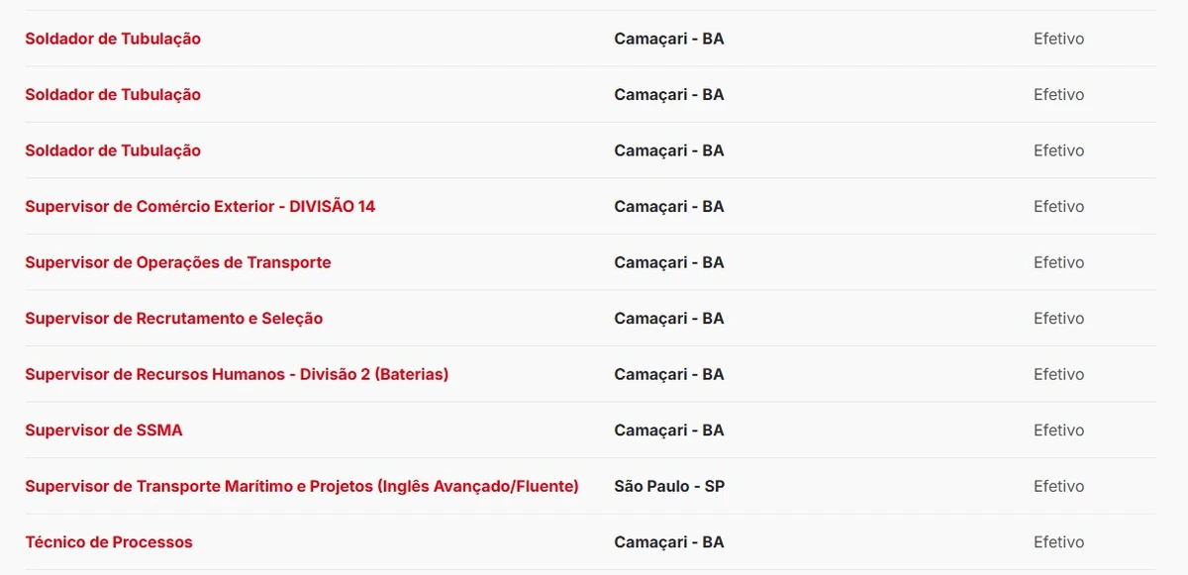Open Supervisor de Comércio Exterior - DIVISÃO 14
1188x575 pixels.
(x=200, y=207)
